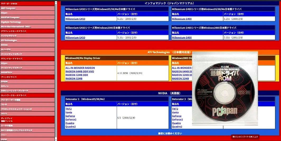Open TNT2 link under Detonator 3 Windows95/98/Me

(x=68, y=109)
